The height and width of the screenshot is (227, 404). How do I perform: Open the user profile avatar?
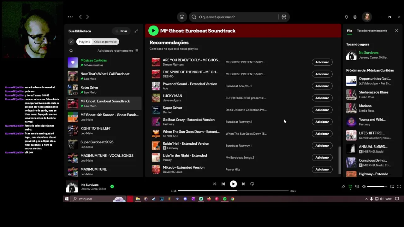click(367, 17)
